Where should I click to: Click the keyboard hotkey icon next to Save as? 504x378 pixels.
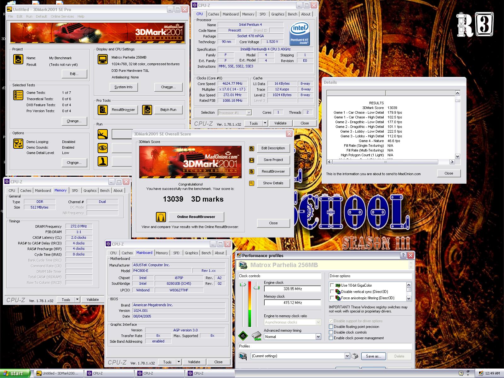click(355, 356)
